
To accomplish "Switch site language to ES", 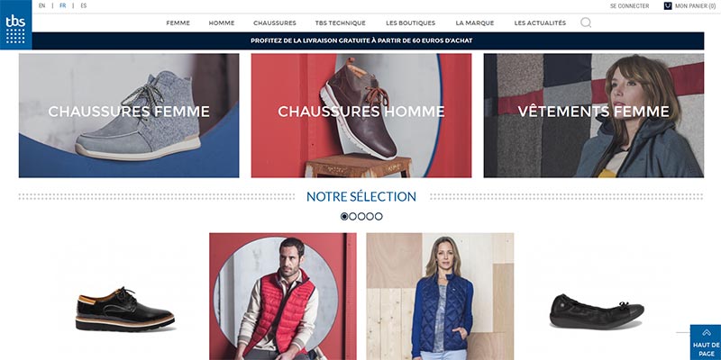I will pos(83,6).
